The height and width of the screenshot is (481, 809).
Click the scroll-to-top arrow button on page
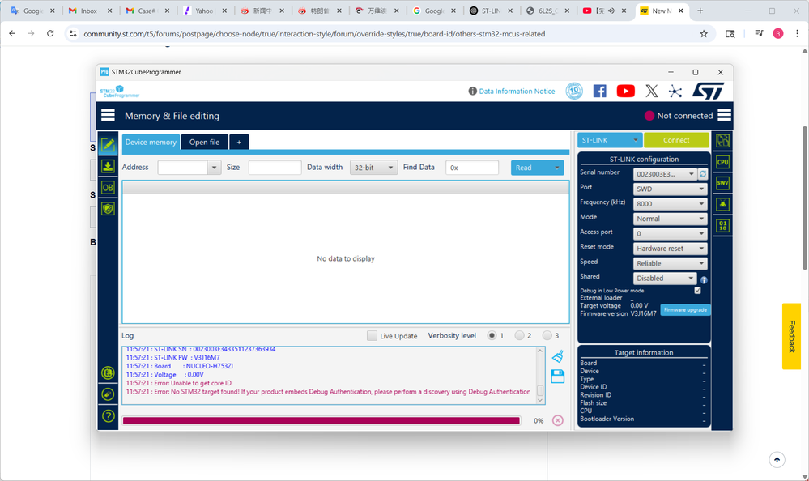(777, 459)
